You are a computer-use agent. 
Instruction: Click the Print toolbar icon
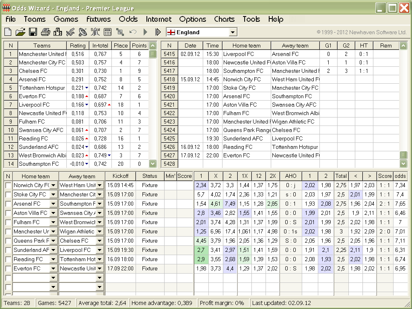(x=45, y=32)
